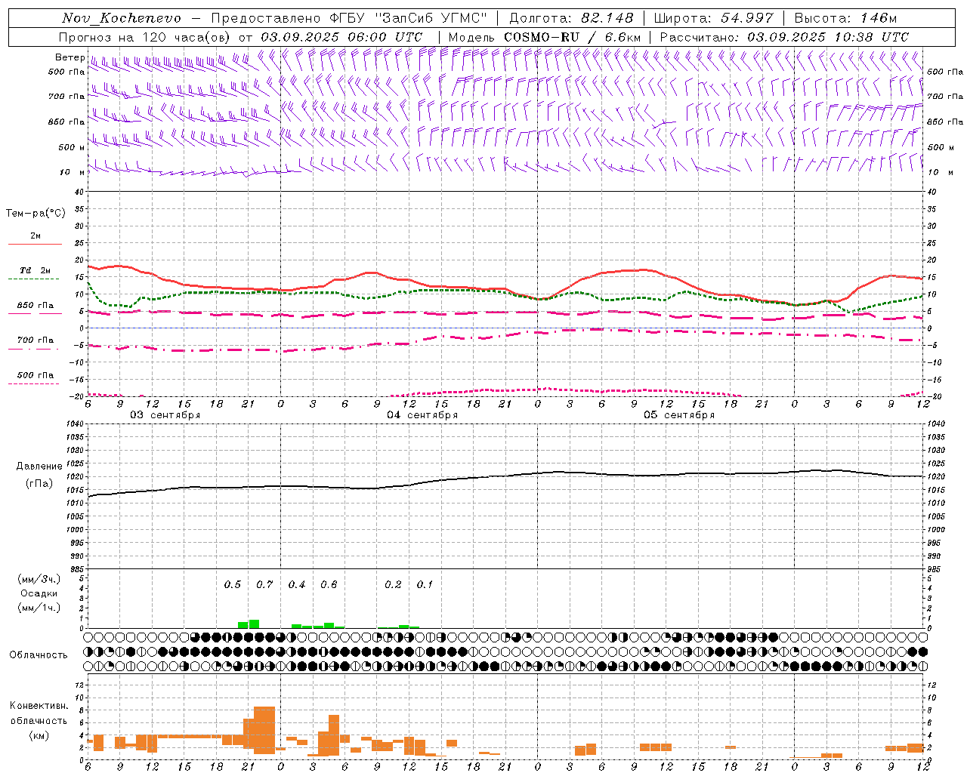967x773 pixels.
Task: Click the 03 сентября date label
Action: tap(165, 415)
